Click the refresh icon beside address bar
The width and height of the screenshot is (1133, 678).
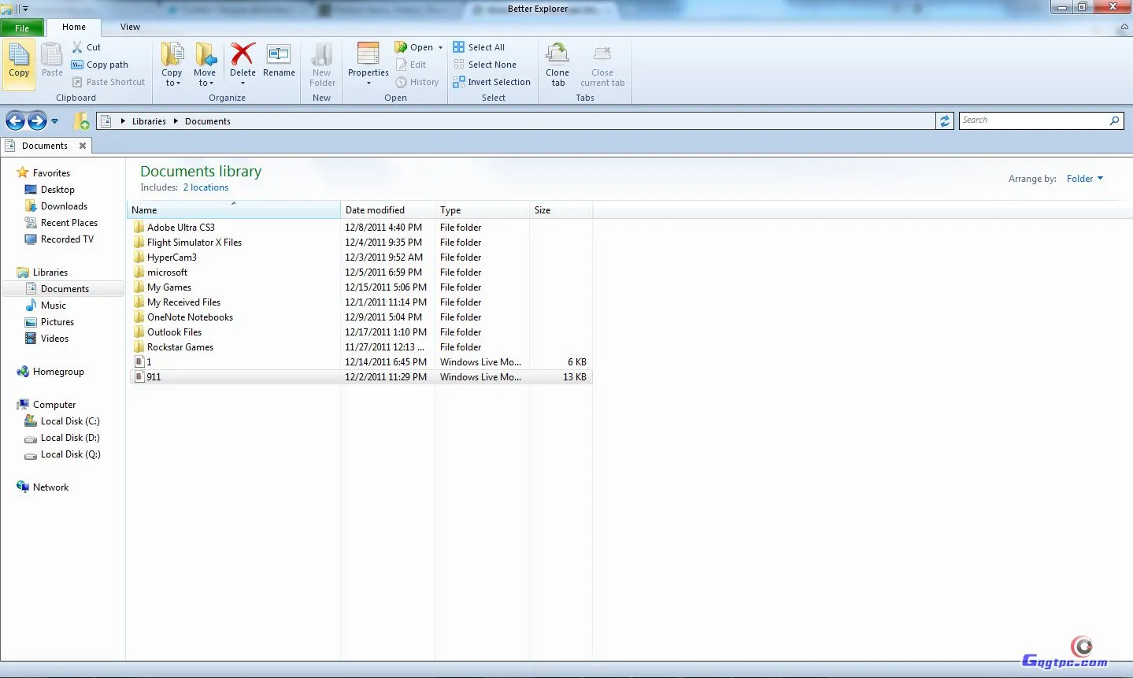(x=944, y=121)
